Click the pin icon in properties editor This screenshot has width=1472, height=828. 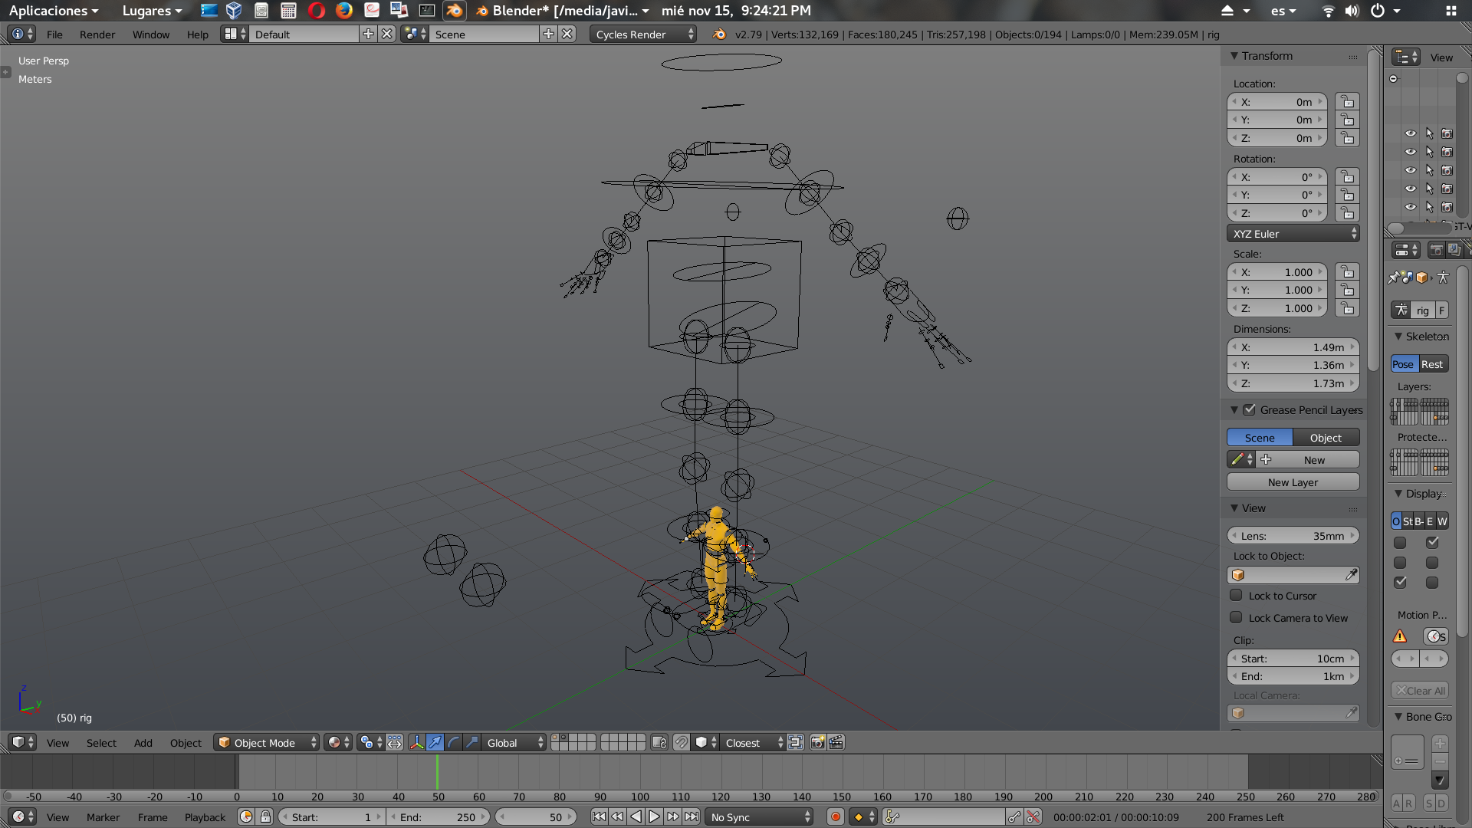coord(1394,278)
